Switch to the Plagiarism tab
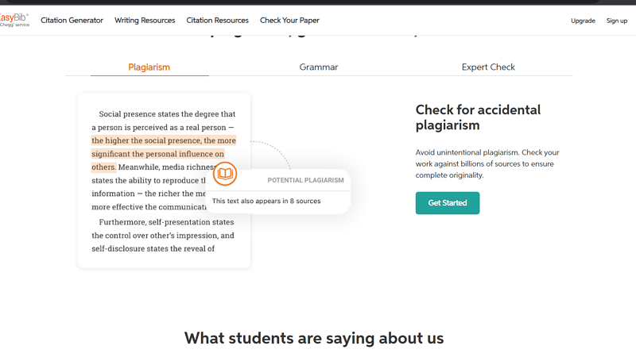Screen dimensions: 636x357 (x=149, y=67)
